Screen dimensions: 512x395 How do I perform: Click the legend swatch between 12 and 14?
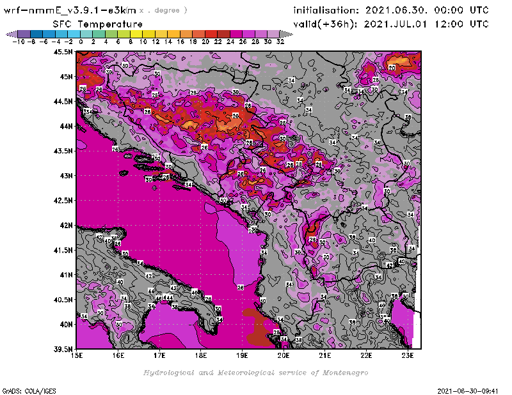pyautogui.click(x=161, y=34)
